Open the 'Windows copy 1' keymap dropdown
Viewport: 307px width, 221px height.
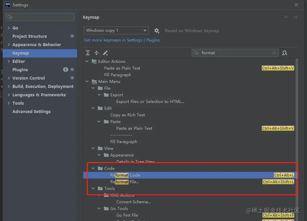116,30
